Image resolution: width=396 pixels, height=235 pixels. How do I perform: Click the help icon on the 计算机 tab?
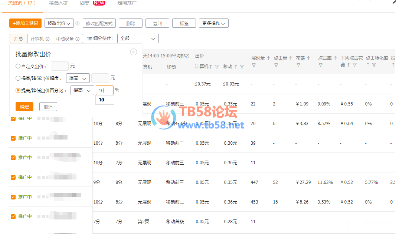(48, 39)
